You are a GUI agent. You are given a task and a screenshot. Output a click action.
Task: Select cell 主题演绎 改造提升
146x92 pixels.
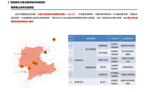coord(114,67)
